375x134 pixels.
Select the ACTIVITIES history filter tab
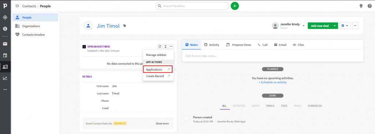tap(239, 106)
